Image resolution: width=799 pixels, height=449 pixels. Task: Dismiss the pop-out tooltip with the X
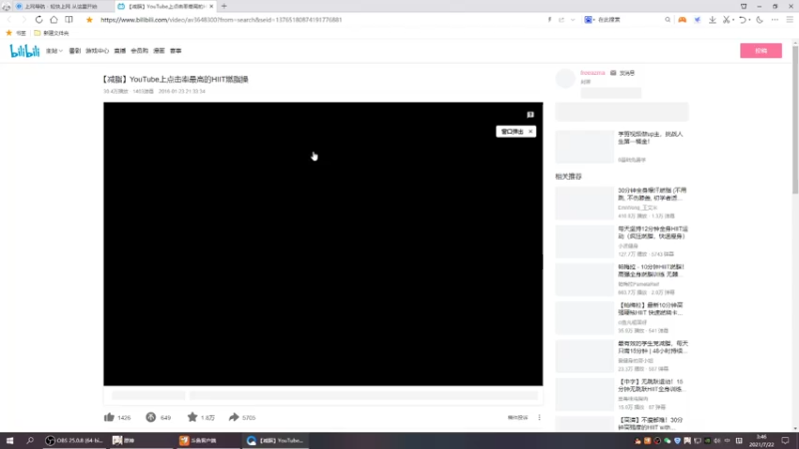(x=530, y=132)
